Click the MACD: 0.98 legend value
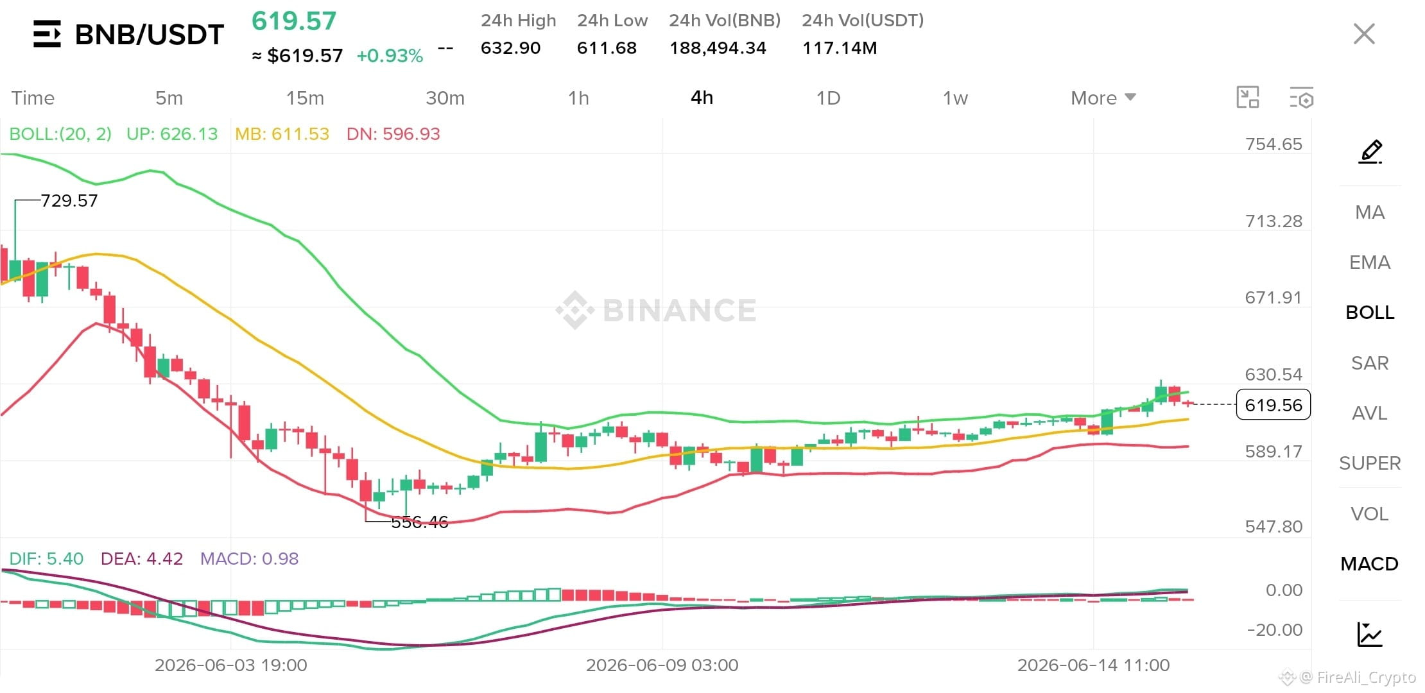 249,558
